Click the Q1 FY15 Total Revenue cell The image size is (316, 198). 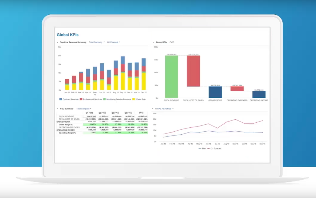coord(89,116)
